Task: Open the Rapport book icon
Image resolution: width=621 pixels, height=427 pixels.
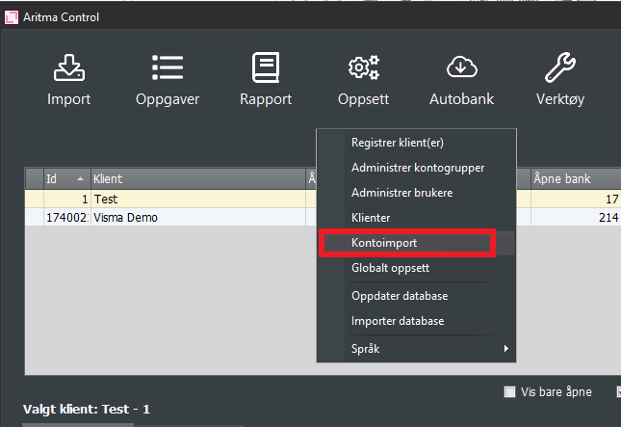Action: (266, 69)
